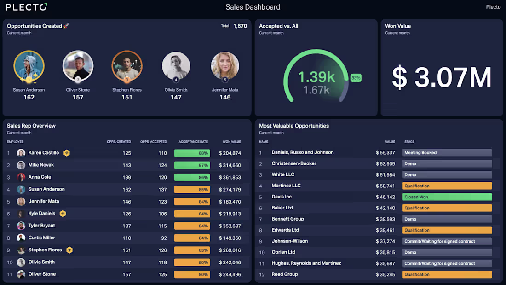
Task: Click the Obrien Ltd opportunity name
Action: coord(283,252)
